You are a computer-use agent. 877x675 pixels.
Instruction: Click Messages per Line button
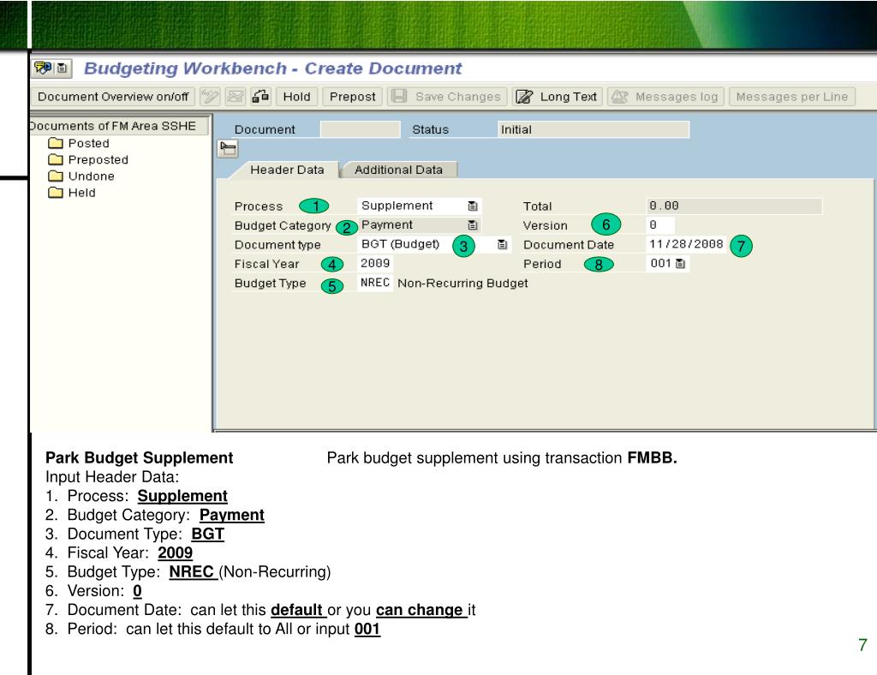[792, 97]
